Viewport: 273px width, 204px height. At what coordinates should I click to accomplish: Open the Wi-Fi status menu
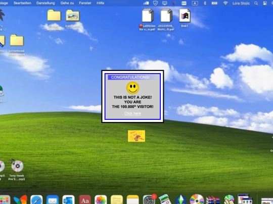click(x=225, y=3)
